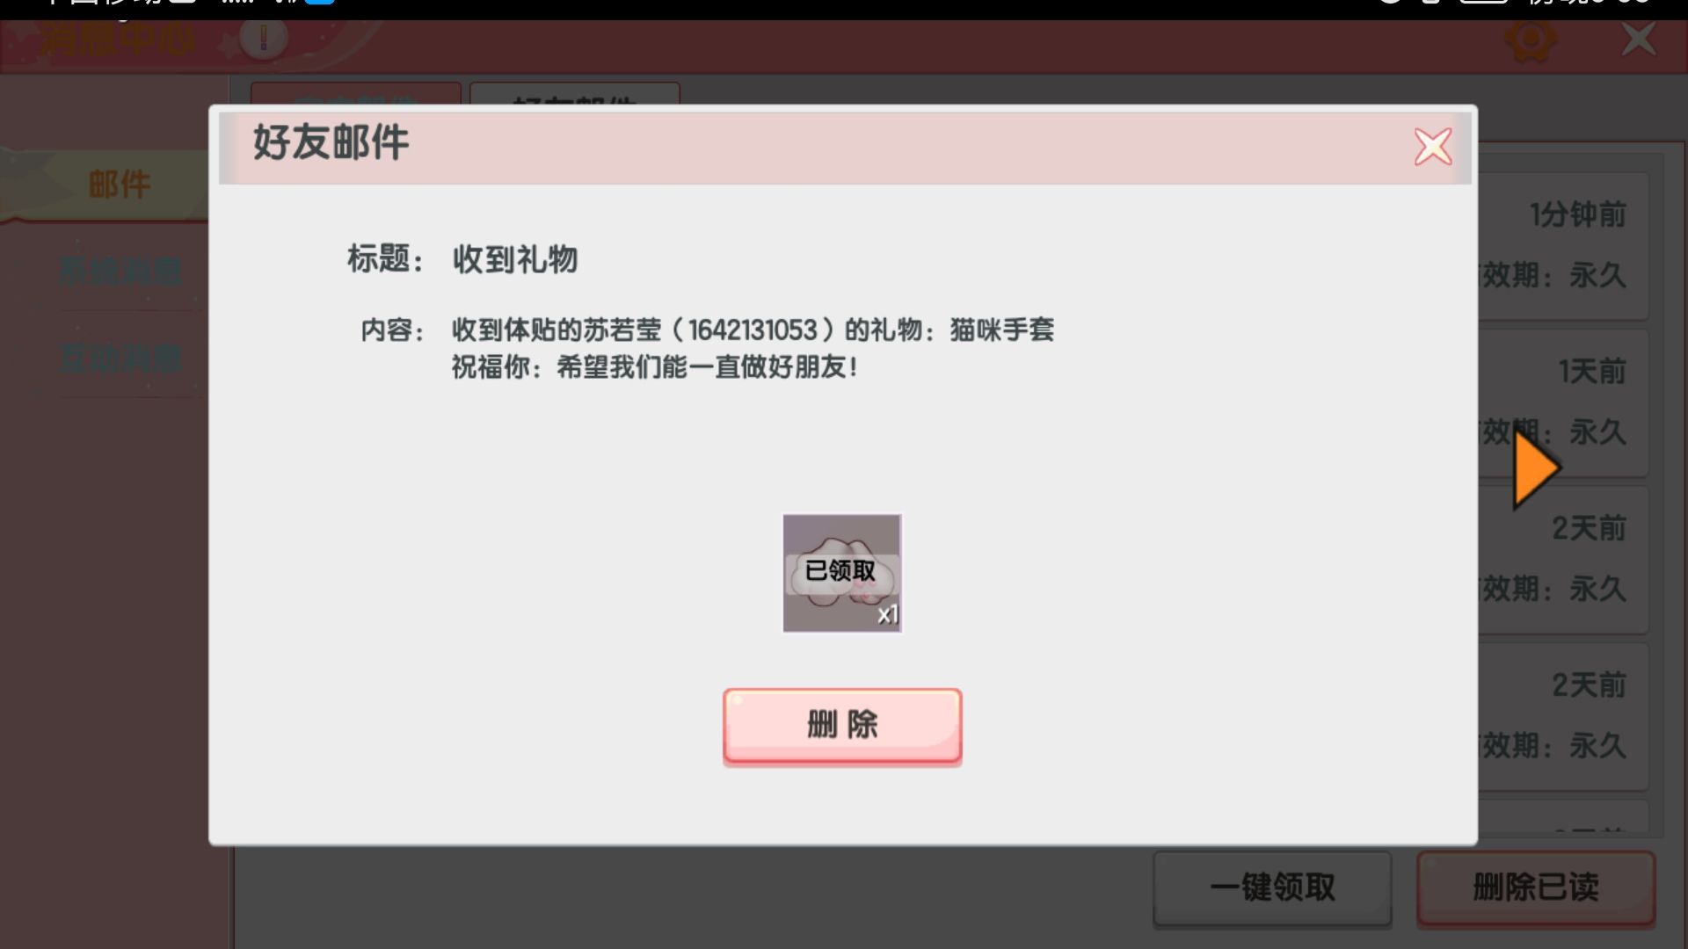Close the message center with gray X
This screenshot has height=949, width=1688.
pyautogui.click(x=1637, y=40)
